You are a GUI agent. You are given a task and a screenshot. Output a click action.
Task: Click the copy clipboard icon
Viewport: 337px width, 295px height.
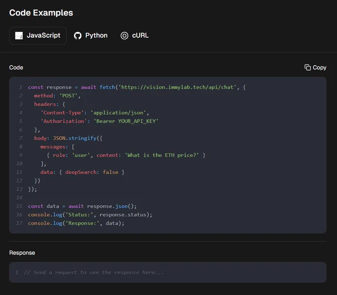[308, 67]
